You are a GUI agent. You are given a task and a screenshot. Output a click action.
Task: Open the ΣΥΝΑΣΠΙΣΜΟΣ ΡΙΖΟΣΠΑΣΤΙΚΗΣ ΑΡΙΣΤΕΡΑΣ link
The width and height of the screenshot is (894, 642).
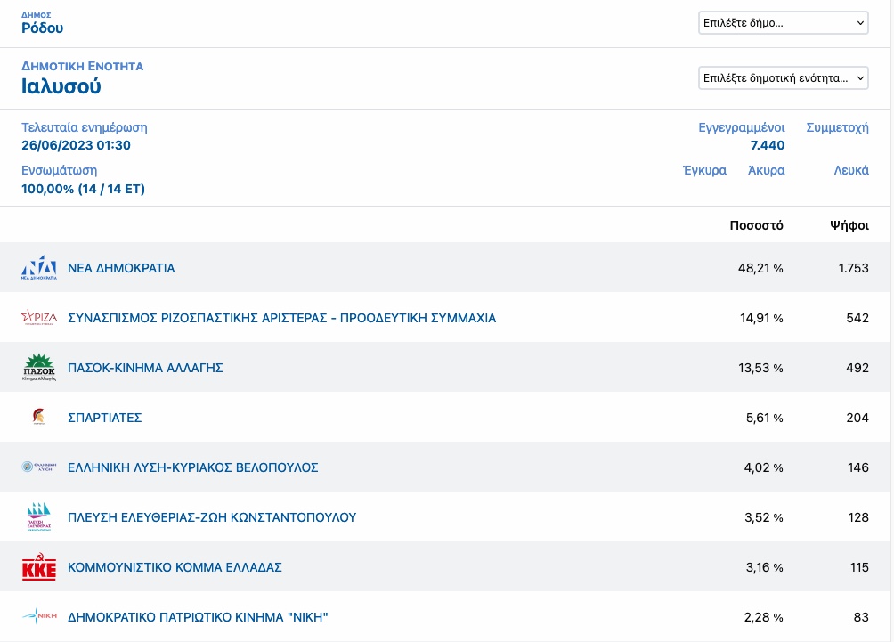point(281,318)
